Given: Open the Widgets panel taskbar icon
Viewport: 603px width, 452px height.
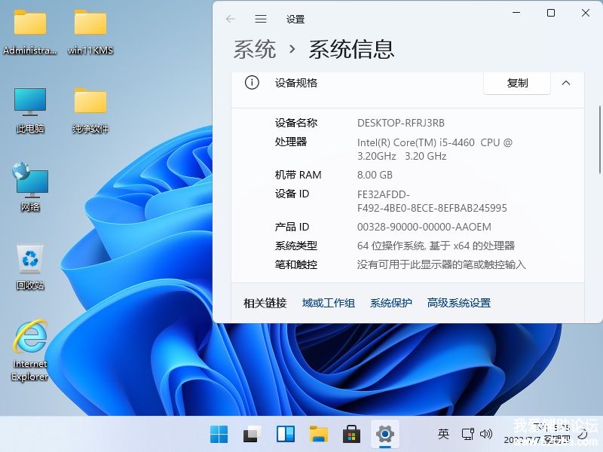Looking at the screenshot, I should point(286,435).
